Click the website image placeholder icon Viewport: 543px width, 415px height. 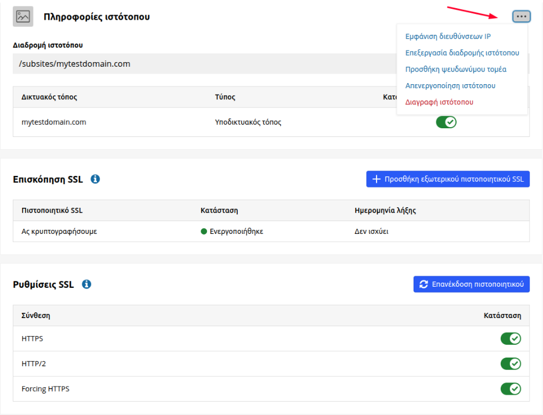tap(23, 16)
